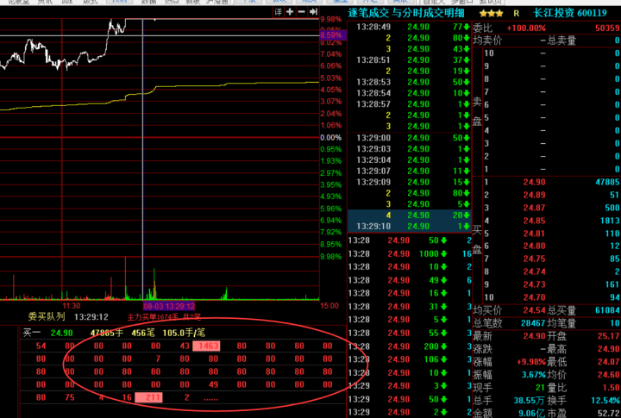Click the highlighted 1463 order cell
The width and height of the screenshot is (621, 418).
point(208,346)
